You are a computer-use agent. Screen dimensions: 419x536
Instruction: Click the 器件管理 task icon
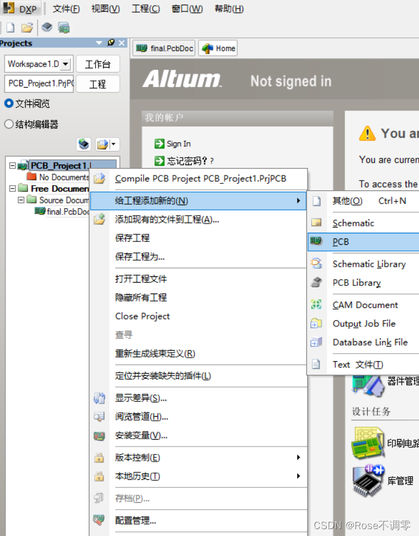(368, 386)
